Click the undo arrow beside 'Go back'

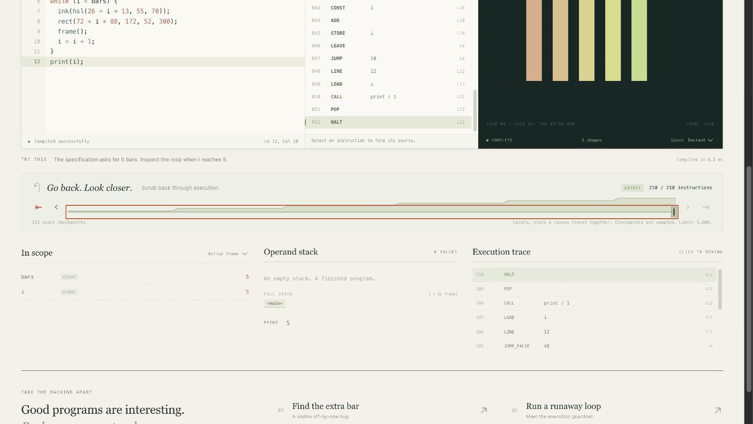click(37, 187)
